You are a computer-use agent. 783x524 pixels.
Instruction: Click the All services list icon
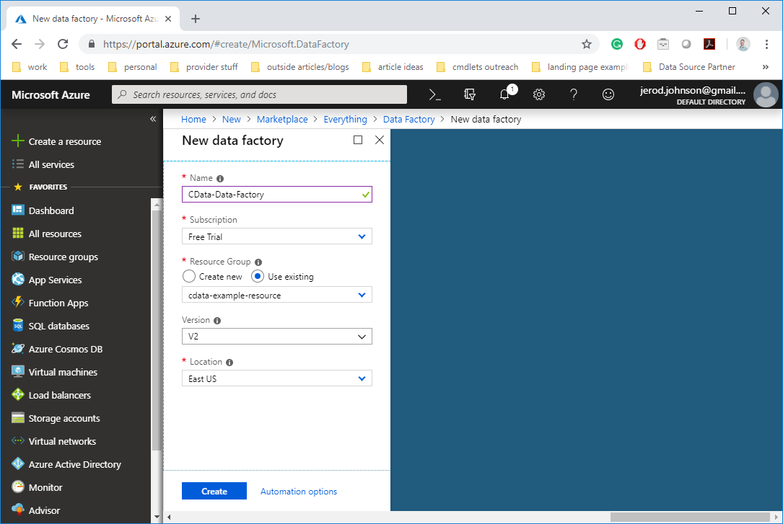point(18,164)
